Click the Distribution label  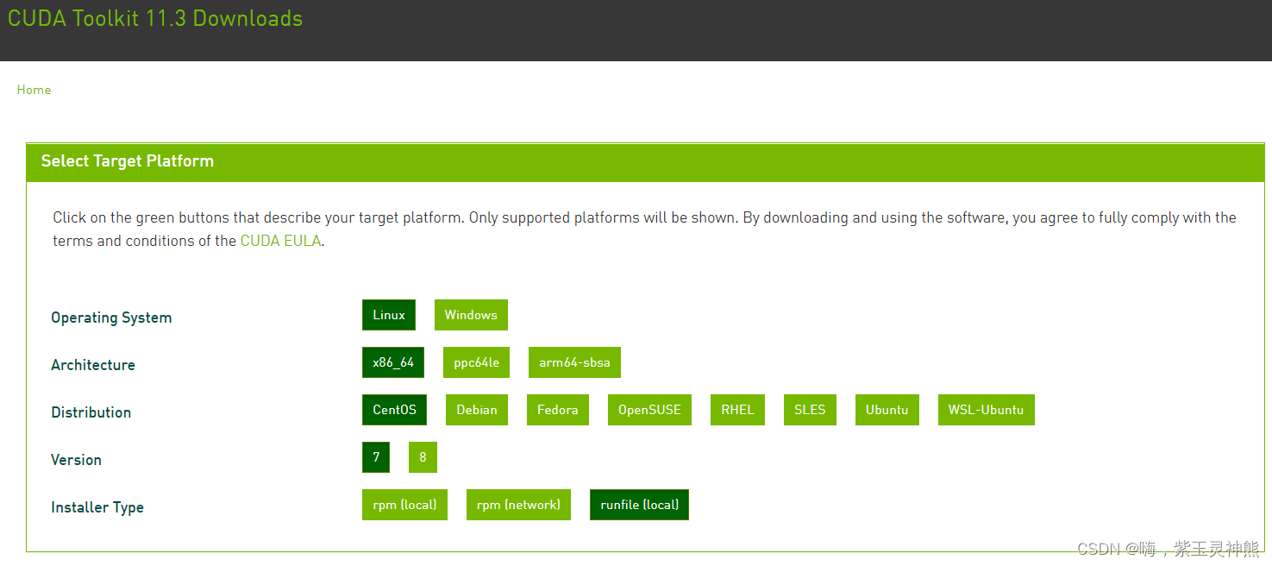[91, 412]
